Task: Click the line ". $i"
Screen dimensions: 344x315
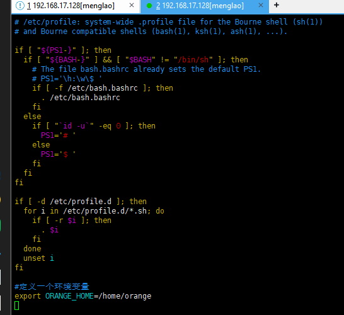Action: 50,230
